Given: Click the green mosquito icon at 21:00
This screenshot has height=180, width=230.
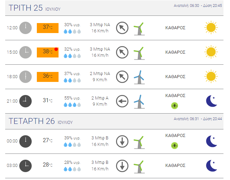Looking at the screenshot, I should 175,106.
